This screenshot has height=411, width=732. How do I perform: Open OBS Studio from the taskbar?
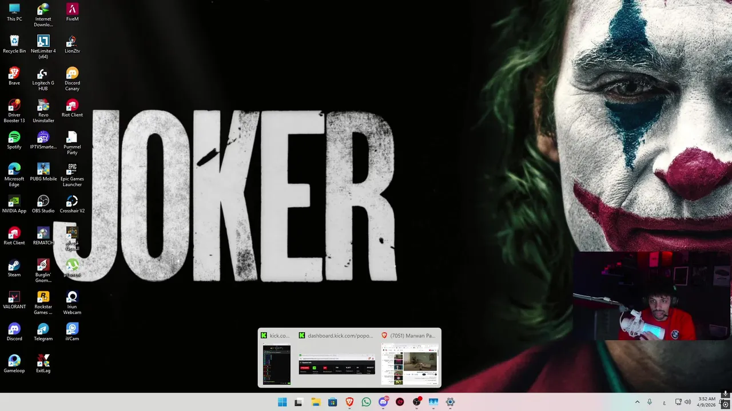[416, 402]
